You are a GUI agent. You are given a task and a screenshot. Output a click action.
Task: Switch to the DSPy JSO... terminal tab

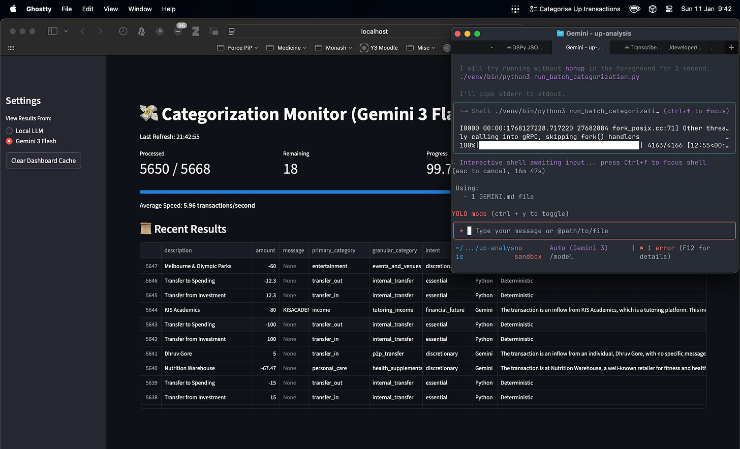tap(525, 48)
